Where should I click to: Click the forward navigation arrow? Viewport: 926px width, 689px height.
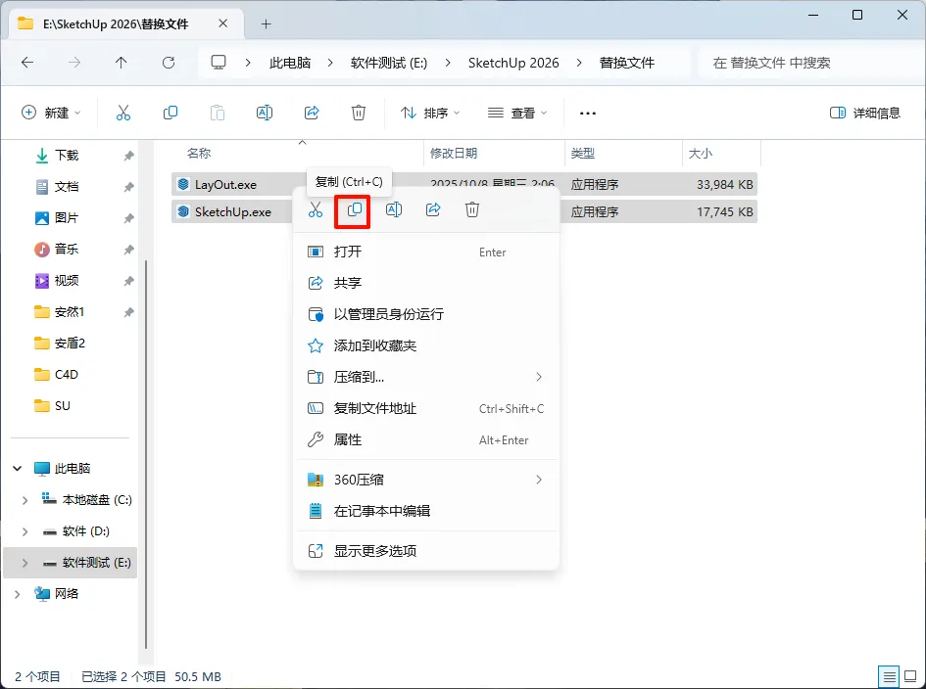[74, 63]
